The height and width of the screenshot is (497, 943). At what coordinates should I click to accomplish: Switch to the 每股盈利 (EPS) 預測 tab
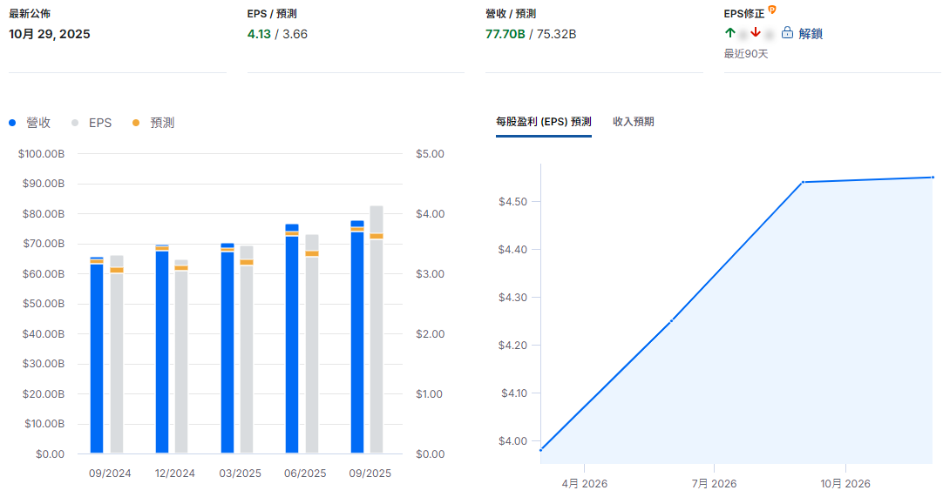[543, 122]
